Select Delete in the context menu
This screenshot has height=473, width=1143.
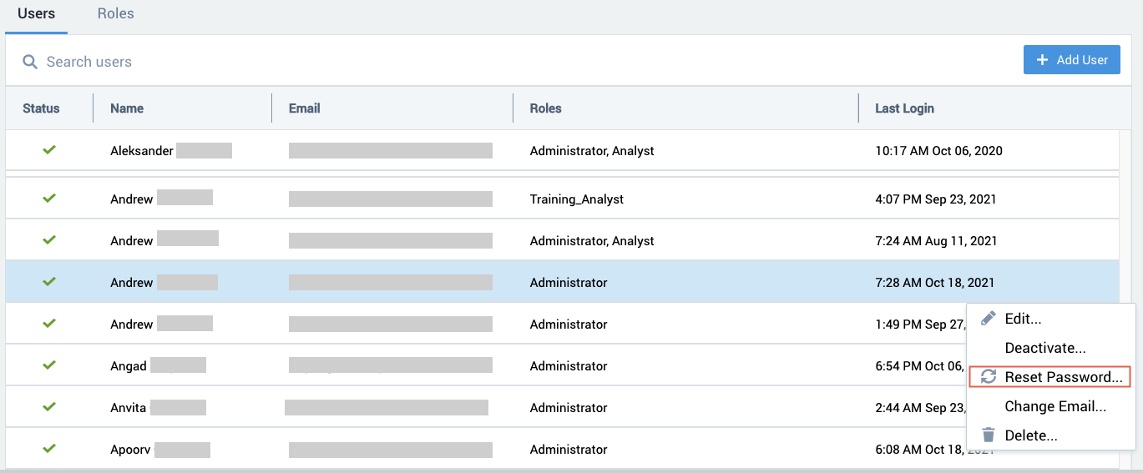(x=1031, y=435)
